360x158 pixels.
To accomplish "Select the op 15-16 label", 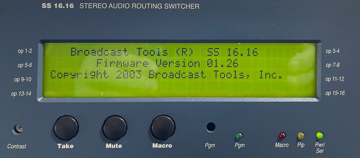I will [335, 93].
